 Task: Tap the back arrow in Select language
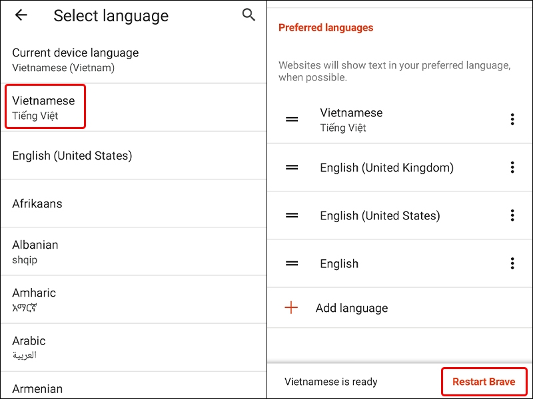click(21, 15)
